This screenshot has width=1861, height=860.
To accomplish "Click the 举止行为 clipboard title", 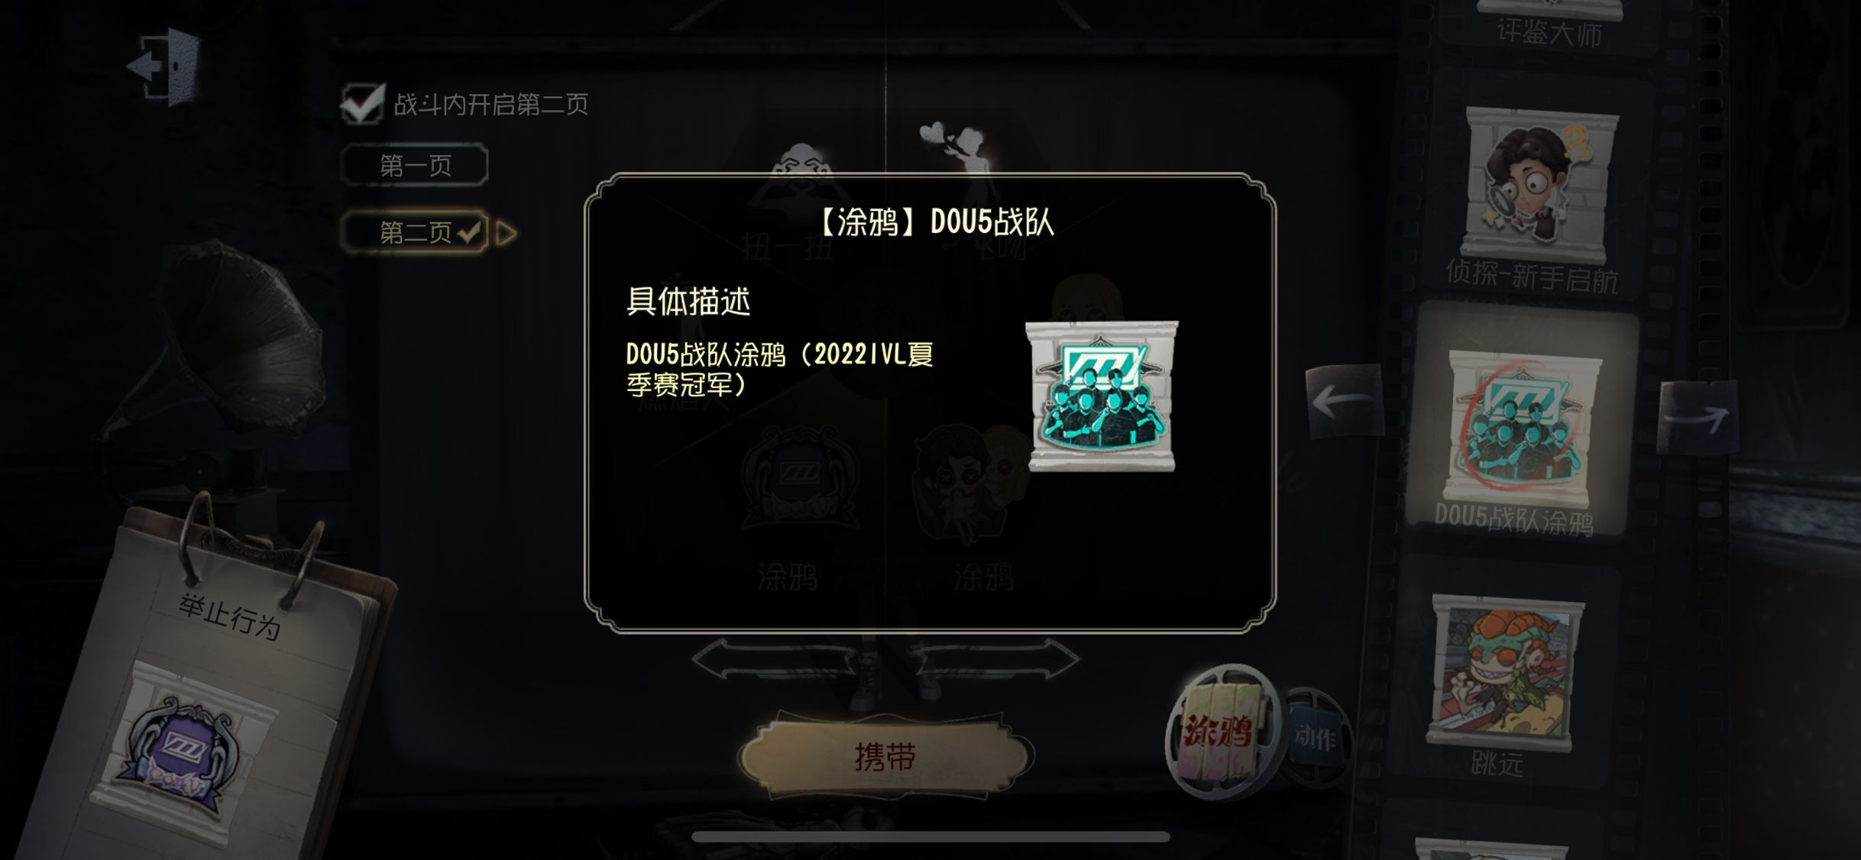I will click(229, 616).
